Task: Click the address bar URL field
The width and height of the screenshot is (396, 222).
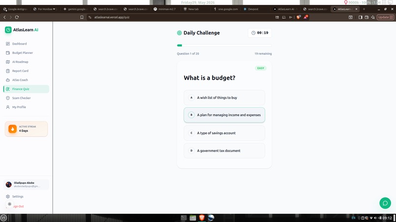Action: pos(182,17)
